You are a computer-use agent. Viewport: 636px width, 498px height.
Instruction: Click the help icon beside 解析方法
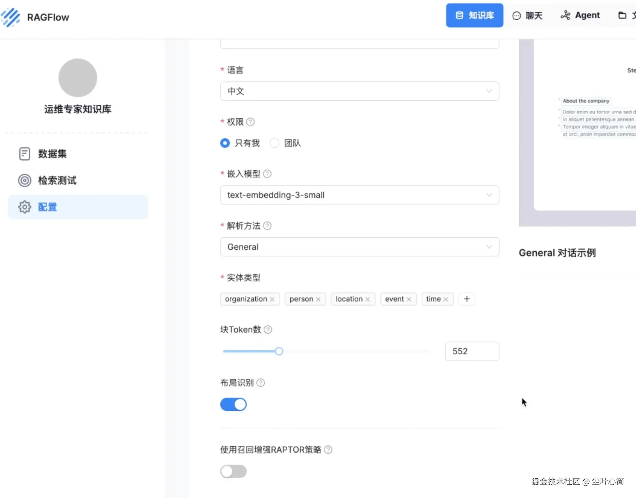267,226
